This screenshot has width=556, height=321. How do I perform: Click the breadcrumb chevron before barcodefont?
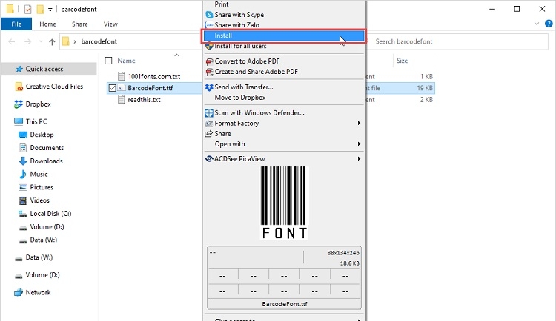[x=75, y=41]
